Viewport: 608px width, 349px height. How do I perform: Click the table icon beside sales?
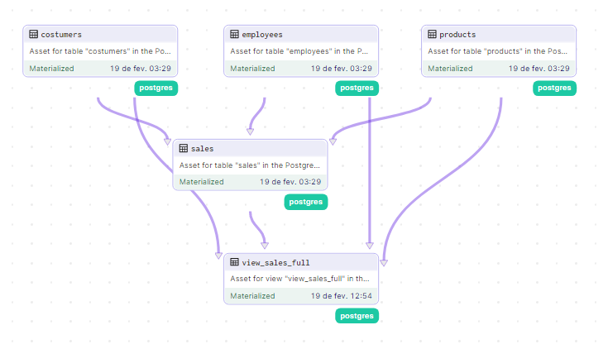pyautogui.click(x=184, y=149)
